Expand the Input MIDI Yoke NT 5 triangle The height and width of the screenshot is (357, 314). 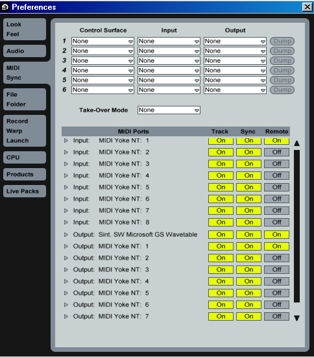tap(66, 187)
